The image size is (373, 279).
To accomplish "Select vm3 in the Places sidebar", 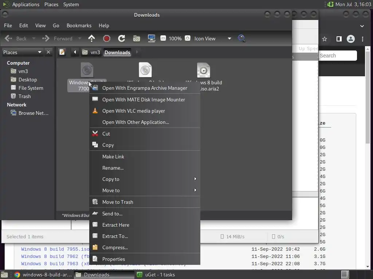I will point(19,71).
